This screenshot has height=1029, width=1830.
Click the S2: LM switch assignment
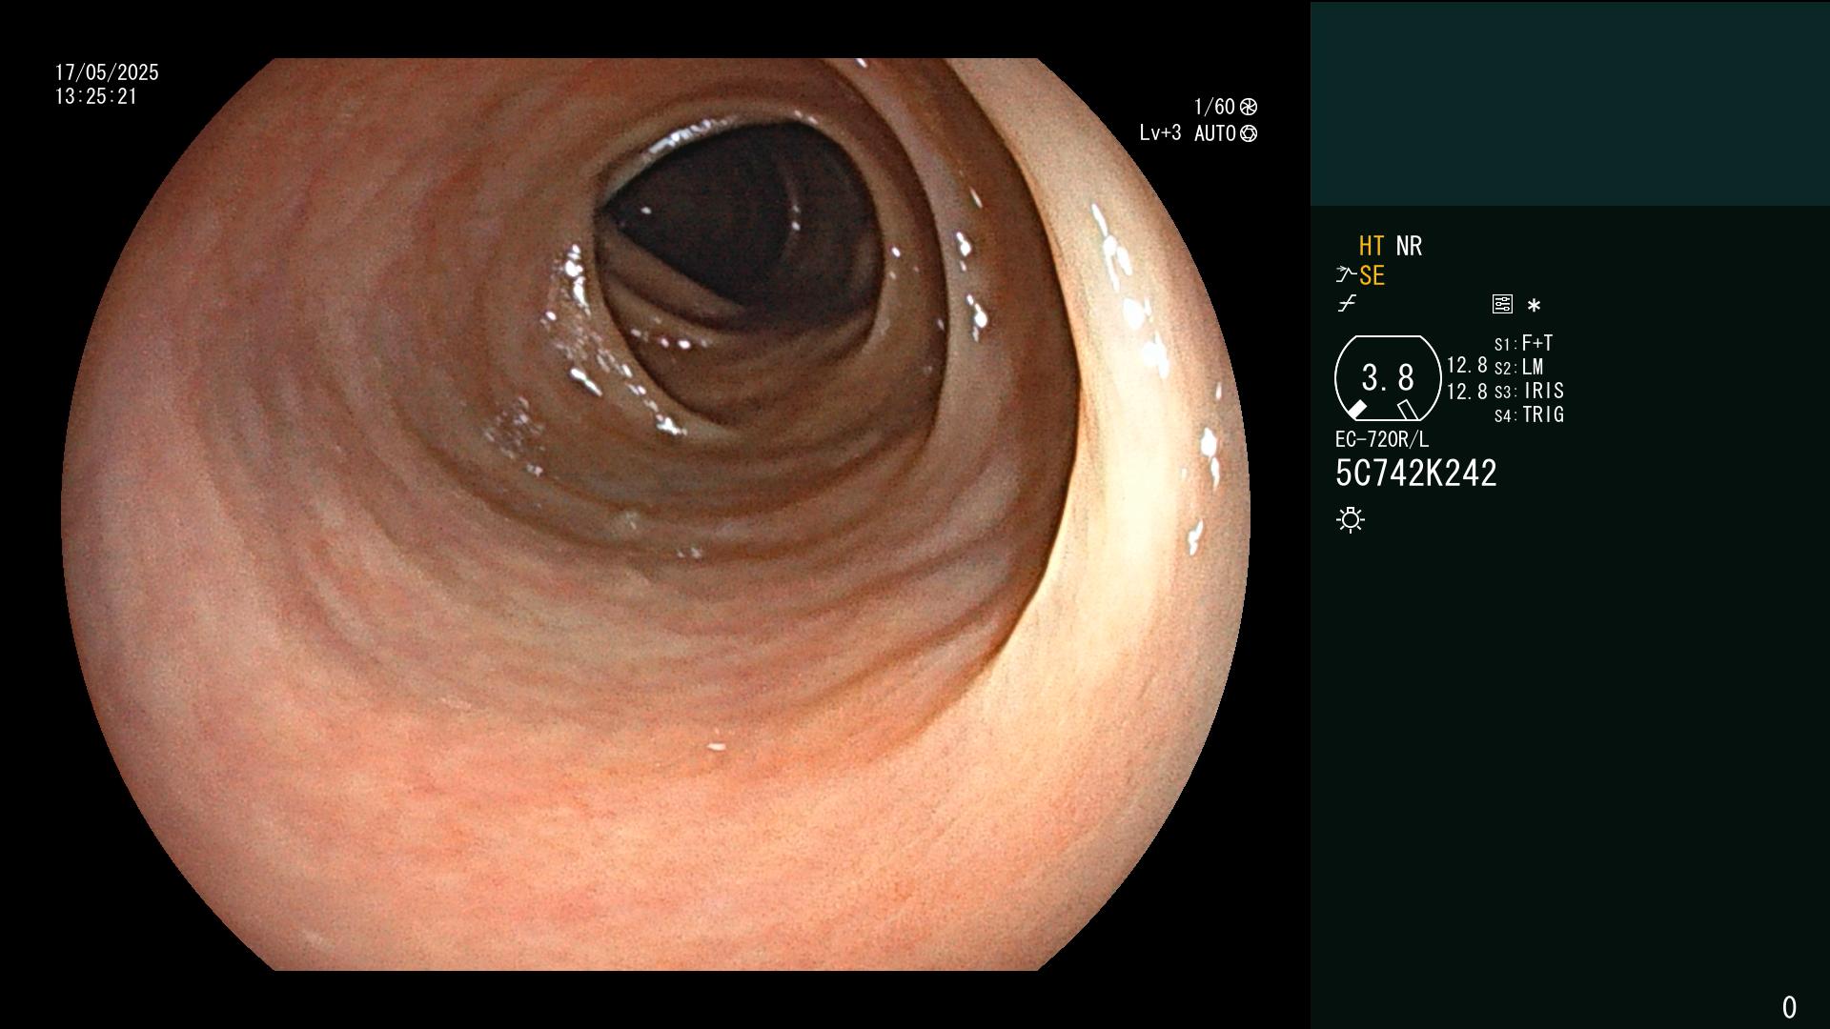pyautogui.click(x=1519, y=367)
